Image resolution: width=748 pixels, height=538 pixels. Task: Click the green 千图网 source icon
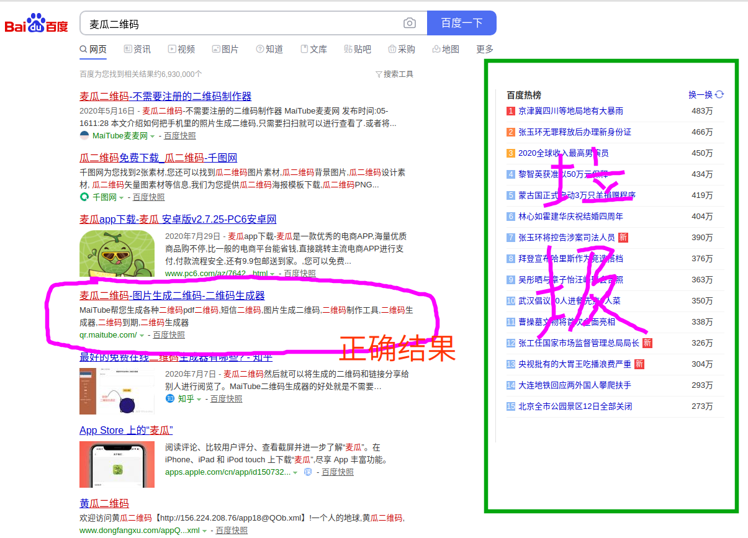pos(84,197)
